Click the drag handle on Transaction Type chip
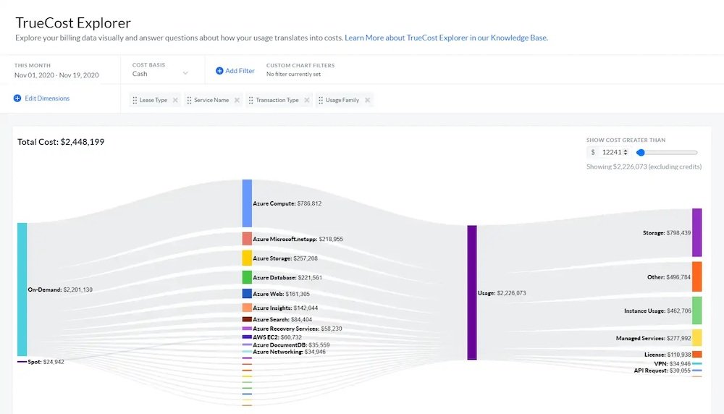The image size is (724, 414). pyautogui.click(x=251, y=100)
